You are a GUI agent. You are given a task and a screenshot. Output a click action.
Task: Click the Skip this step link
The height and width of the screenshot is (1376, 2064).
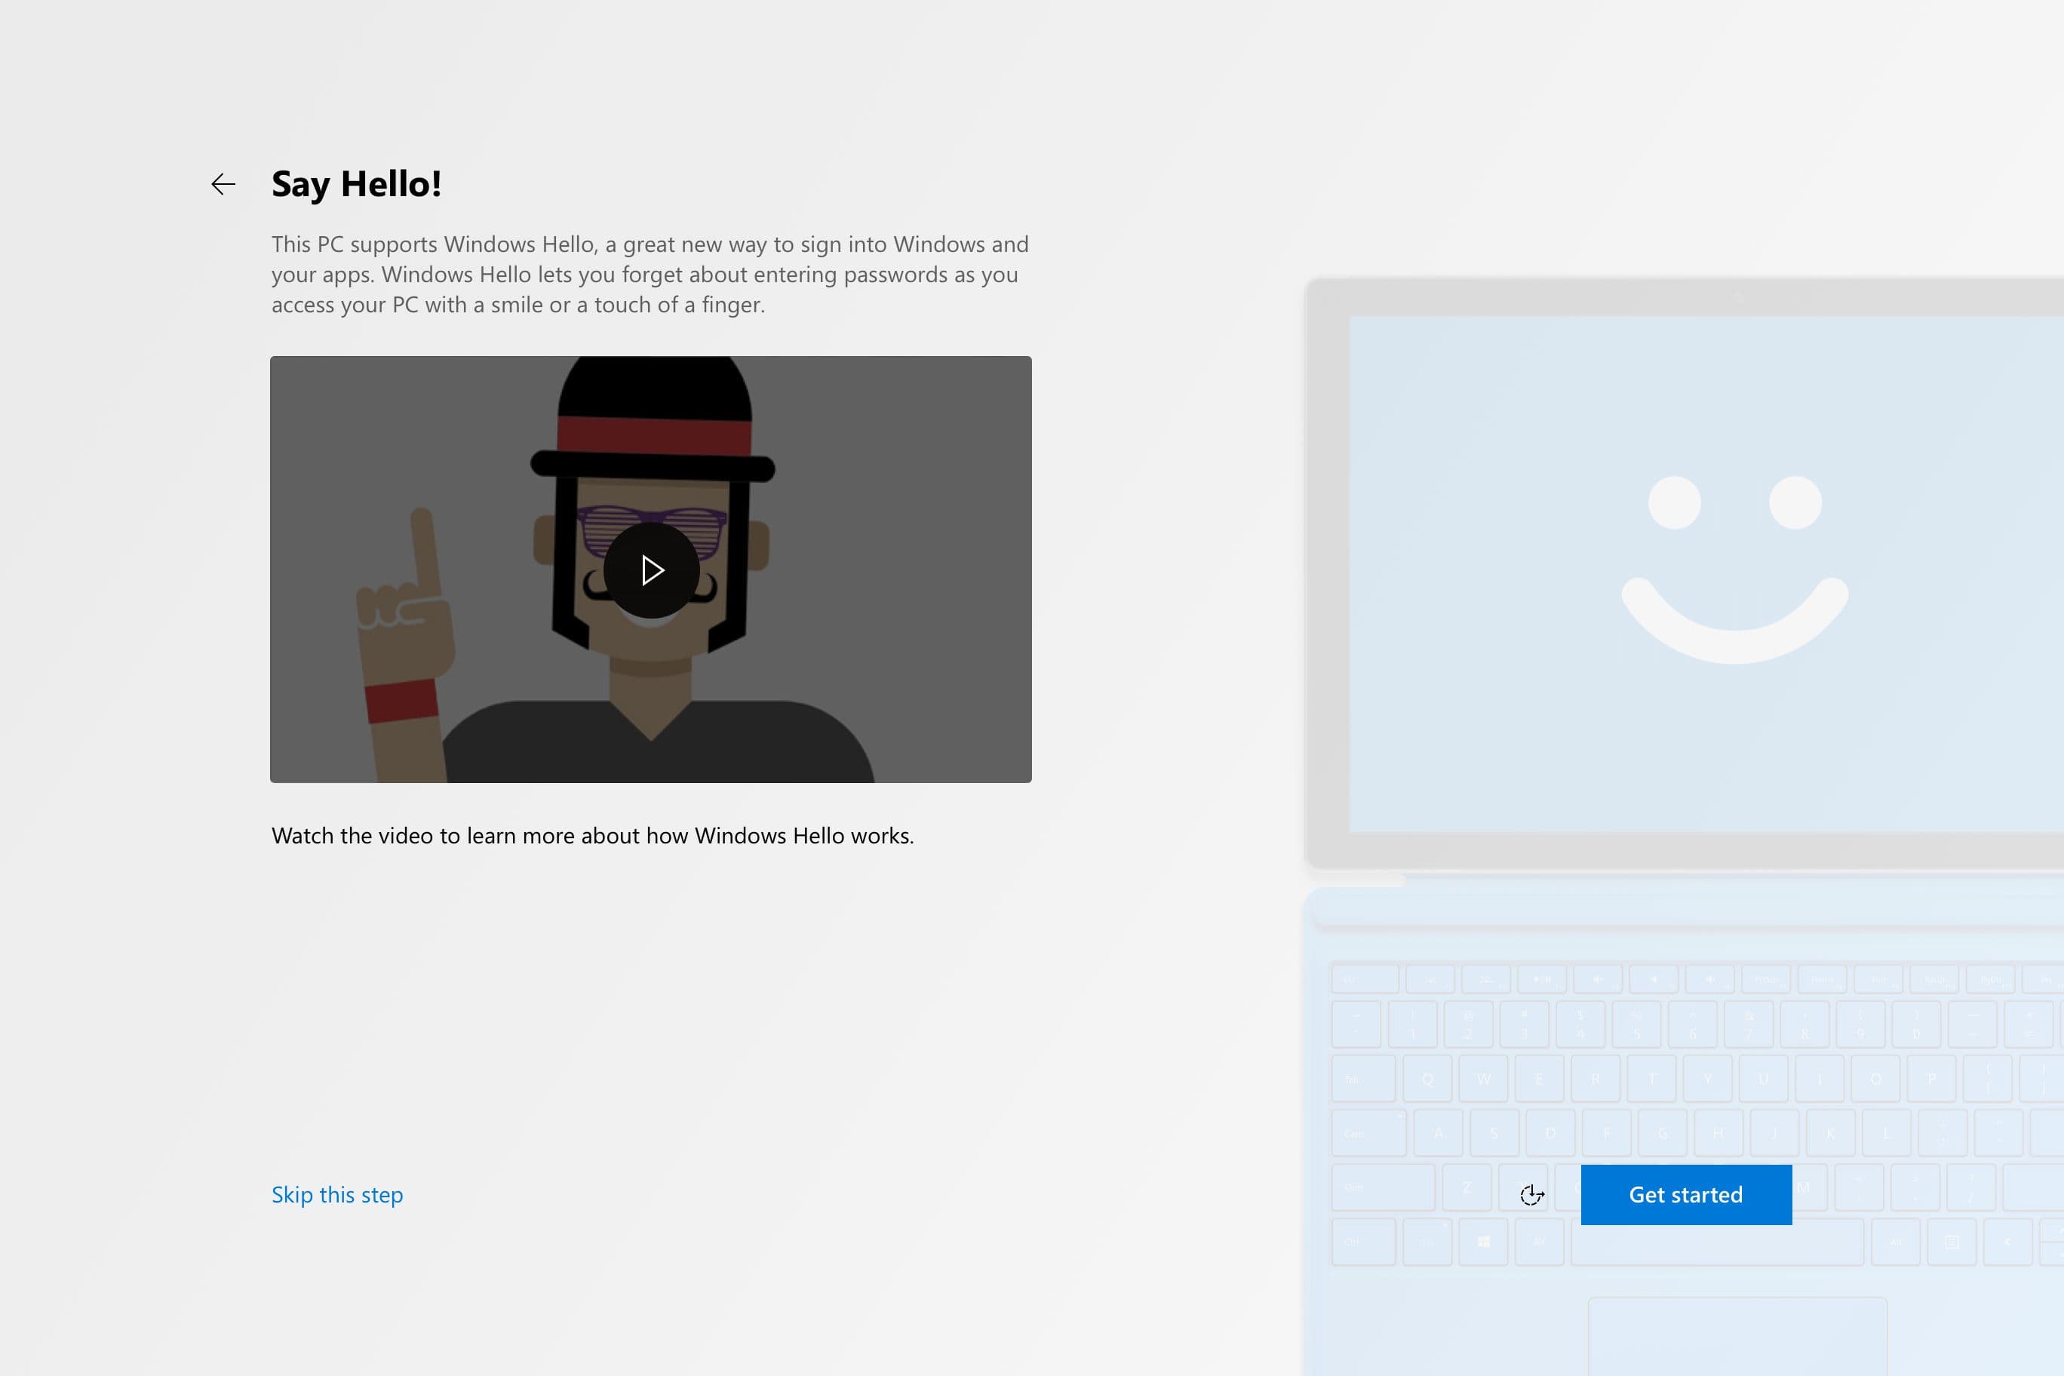tap(337, 1194)
